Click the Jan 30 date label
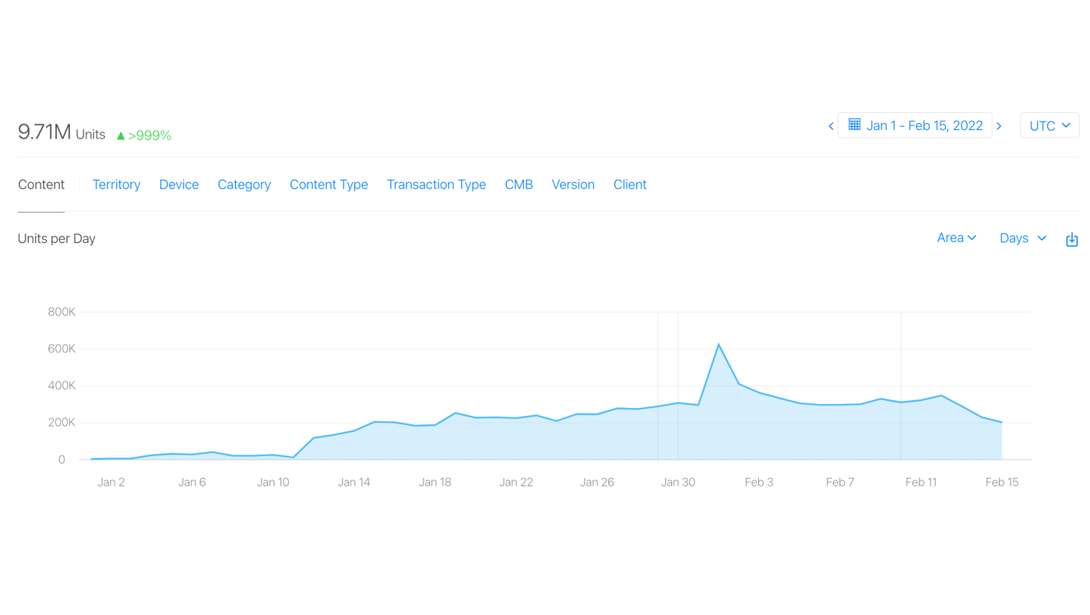The width and height of the screenshot is (1090, 615). pos(678,483)
